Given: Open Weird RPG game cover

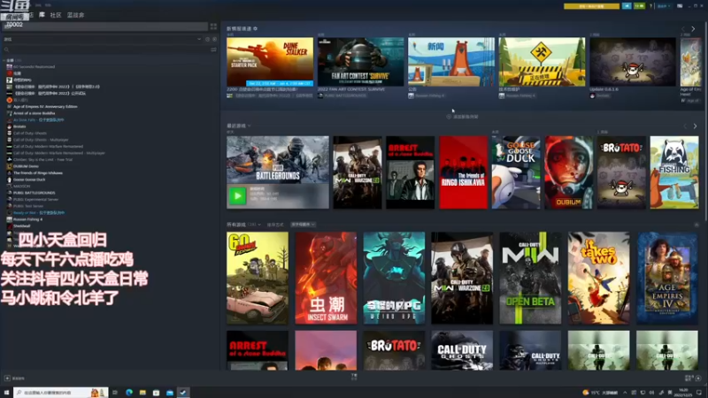Looking at the screenshot, I should point(394,278).
